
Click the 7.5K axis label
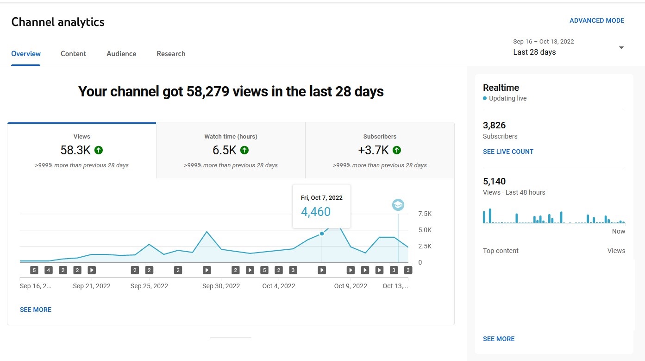point(425,214)
